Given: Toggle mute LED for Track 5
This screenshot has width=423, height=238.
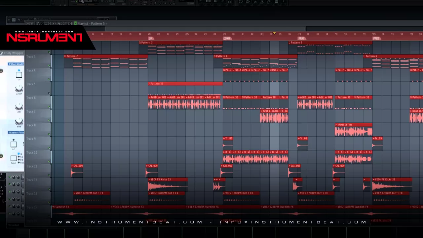Looking at the screenshot, I should click(x=49, y=93).
